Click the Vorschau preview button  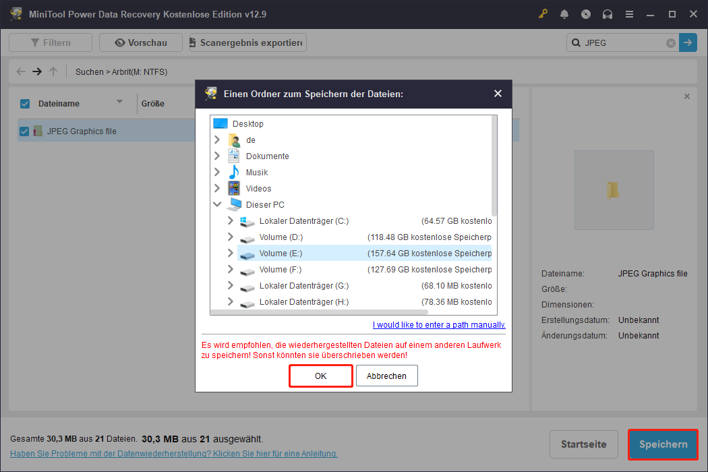(x=141, y=42)
